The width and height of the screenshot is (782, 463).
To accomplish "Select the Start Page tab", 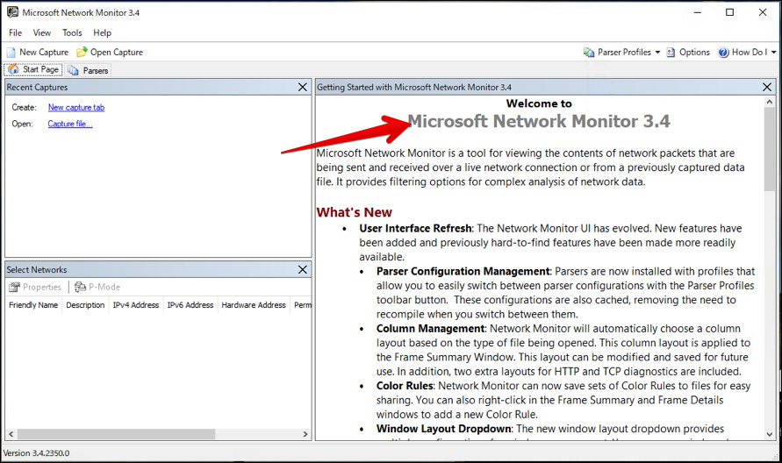I will [33, 70].
